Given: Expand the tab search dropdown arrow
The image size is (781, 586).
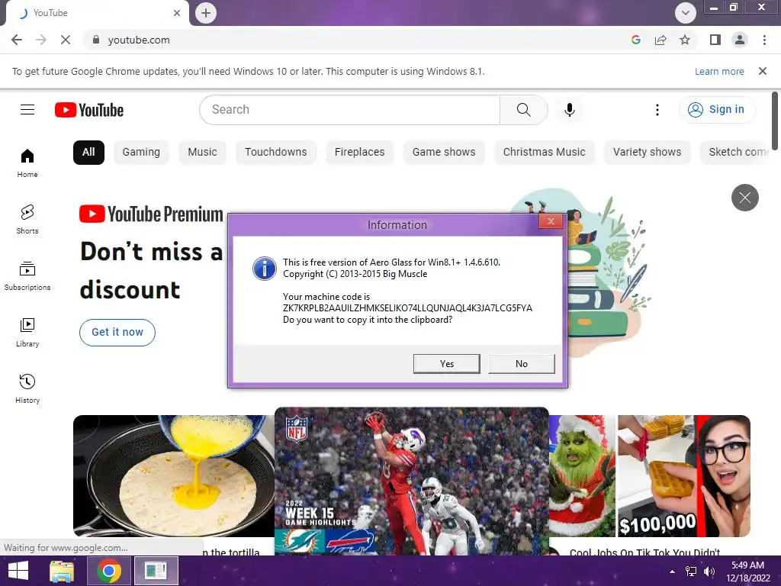Looking at the screenshot, I should tap(686, 13).
